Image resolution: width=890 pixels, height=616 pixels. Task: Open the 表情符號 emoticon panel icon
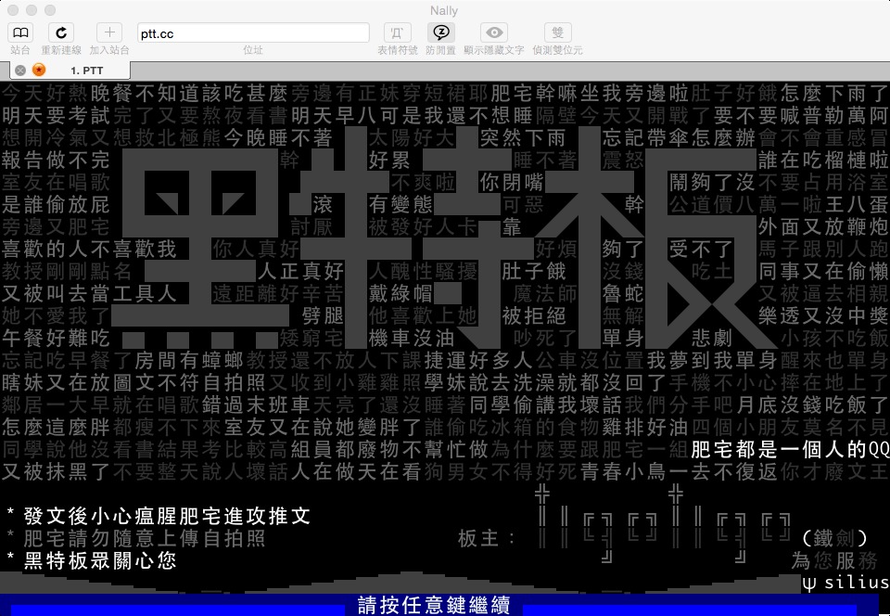pyautogui.click(x=398, y=32)
